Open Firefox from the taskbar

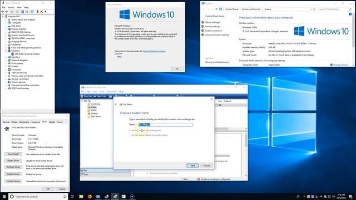coord(90,197)
